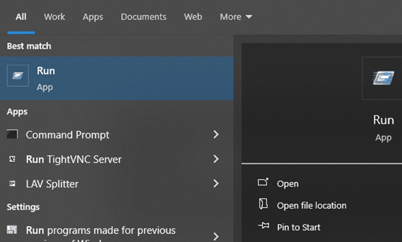Viewport: 402px width, 242px height.
Task: Select the All search tab
Action: point(21,17)
